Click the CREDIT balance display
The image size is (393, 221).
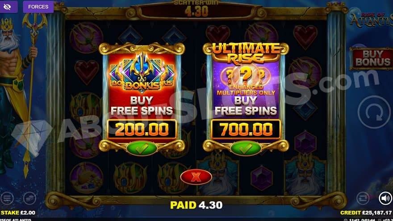coord(366,213)
